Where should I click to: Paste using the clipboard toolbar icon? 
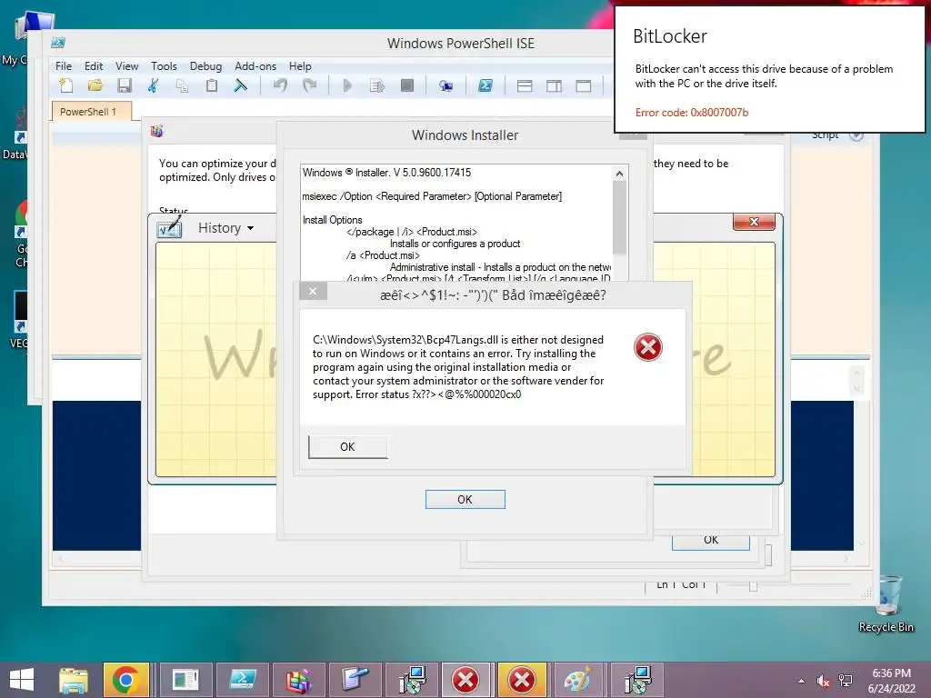coord(211,86)
